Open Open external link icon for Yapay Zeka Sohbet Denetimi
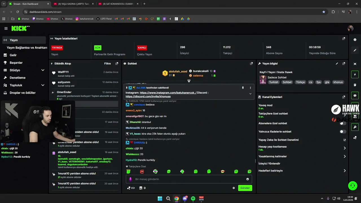This screenshot has width=361, height=203. click(x=345, y=140)
